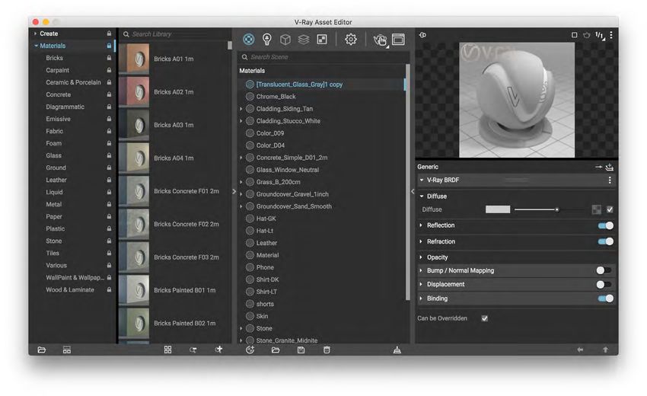The width and height of the screenshot is (647, 396).
Task: Toggle the Diffuse texture enable checkbox
Action: [610, 209]
